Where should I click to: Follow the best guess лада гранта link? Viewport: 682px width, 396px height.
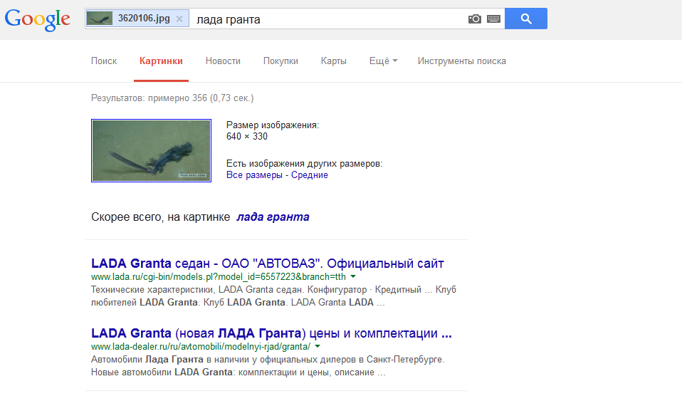273,217
